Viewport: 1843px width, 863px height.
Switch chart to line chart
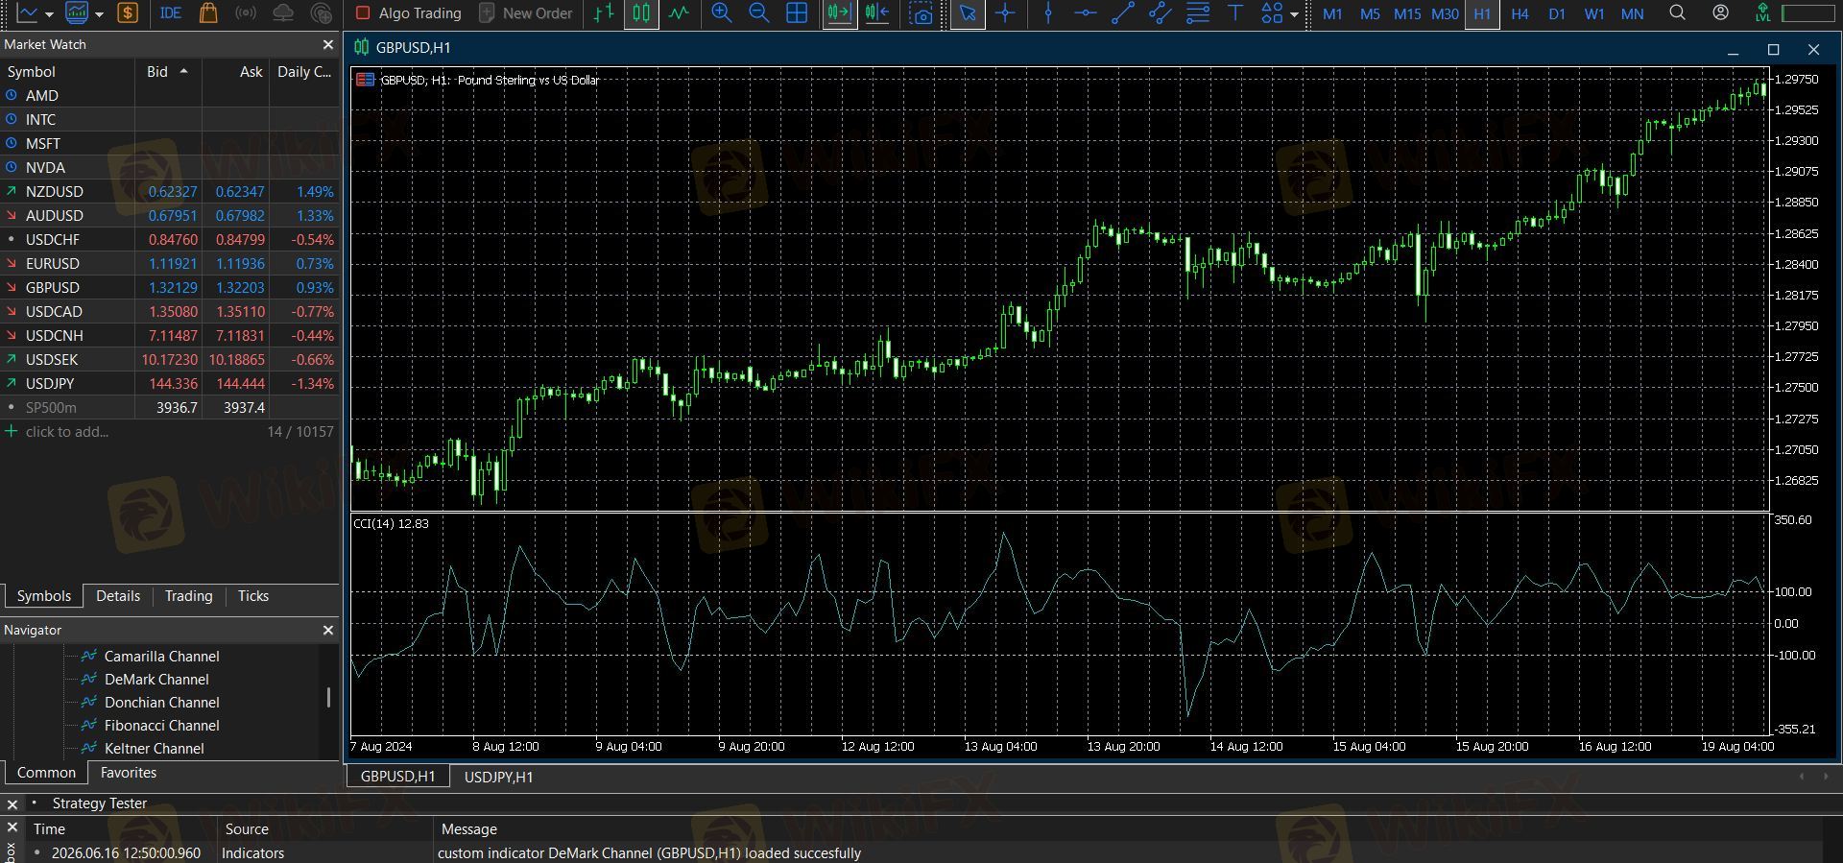tap(679, 13)
